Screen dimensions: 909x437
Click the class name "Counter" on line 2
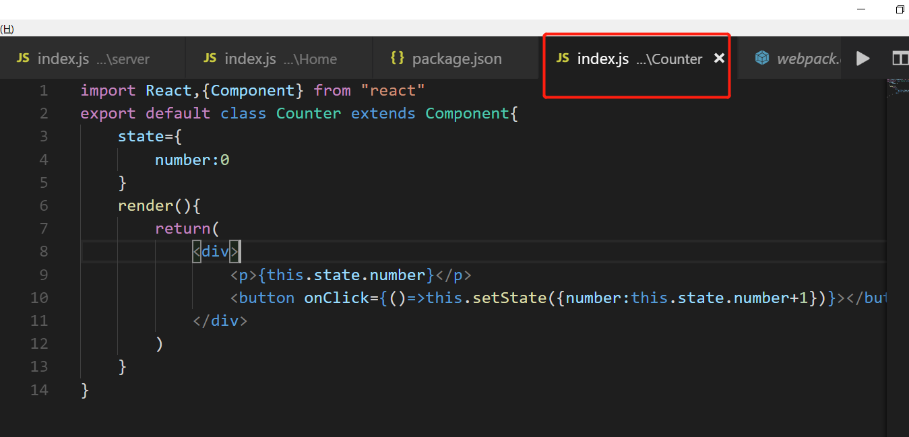309,113
